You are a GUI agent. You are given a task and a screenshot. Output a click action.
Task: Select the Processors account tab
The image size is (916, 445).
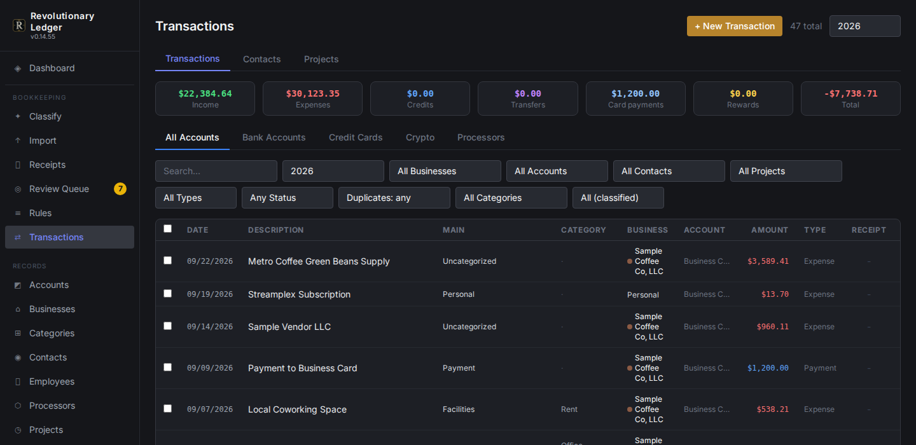click(x=481, y=137)
